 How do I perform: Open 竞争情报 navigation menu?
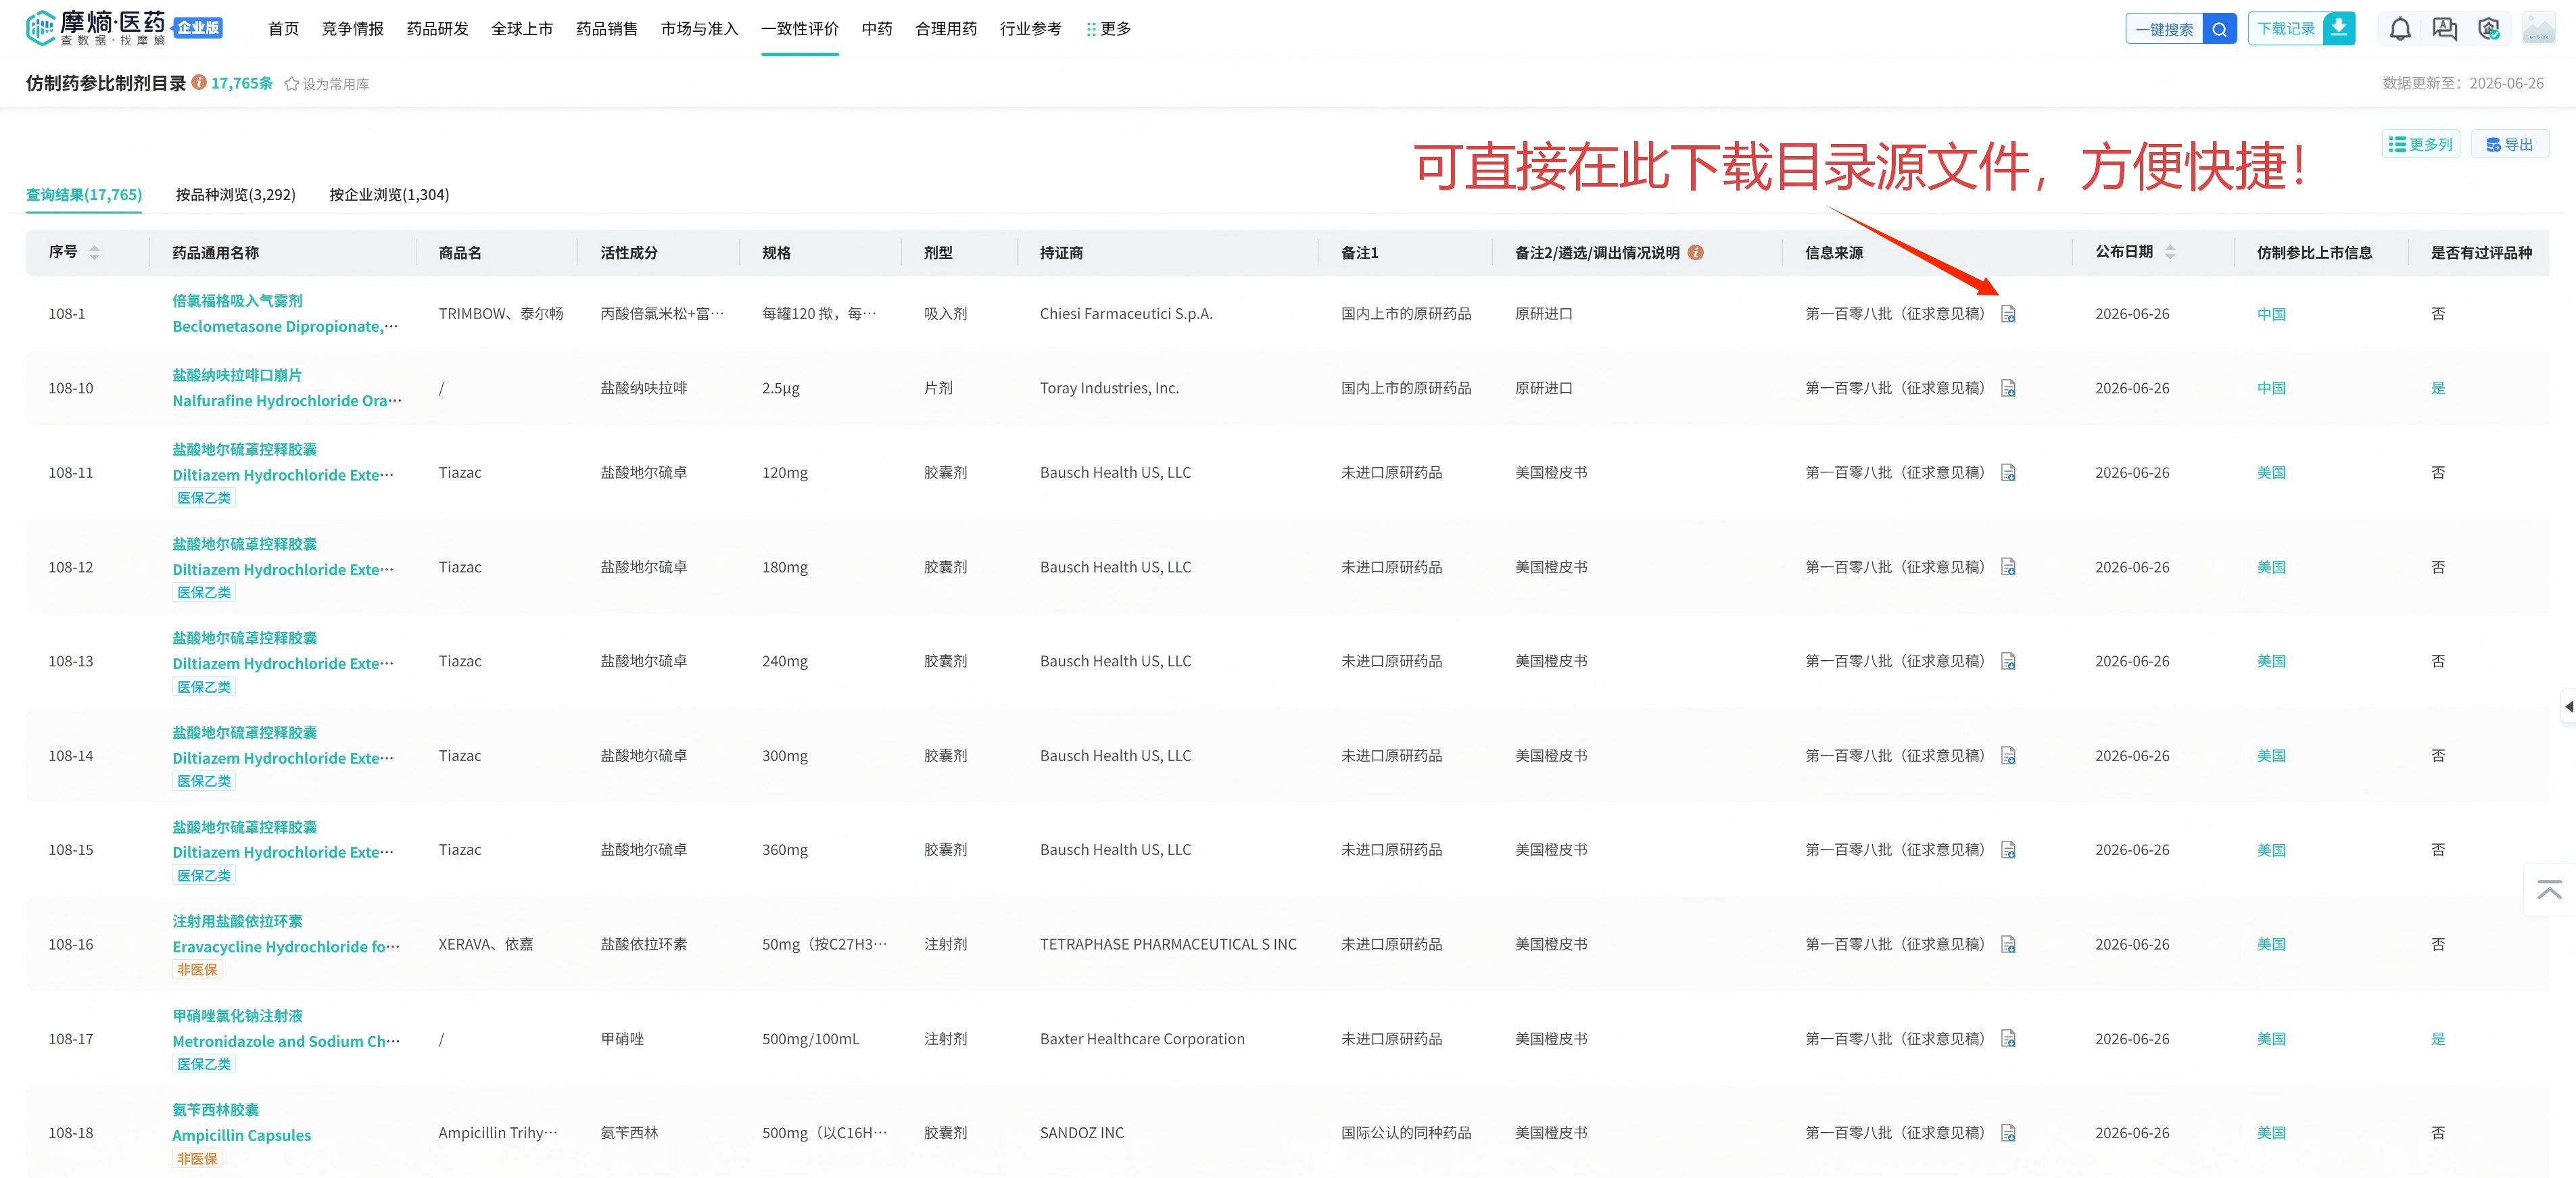pos(353,29)
